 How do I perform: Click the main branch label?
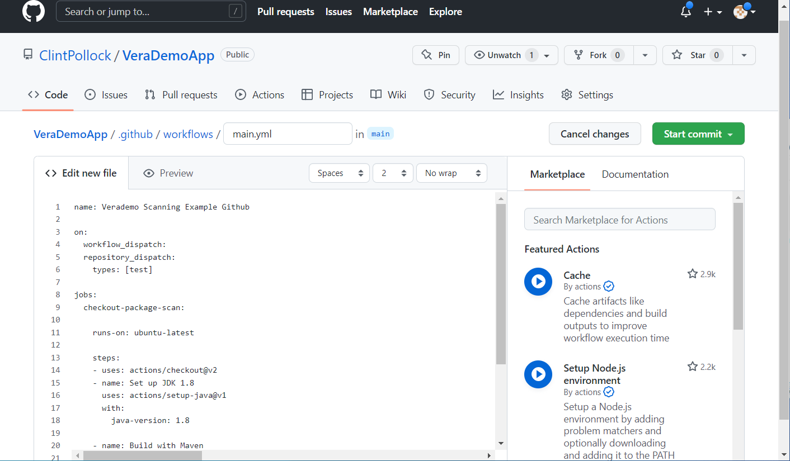click(380, 134)
